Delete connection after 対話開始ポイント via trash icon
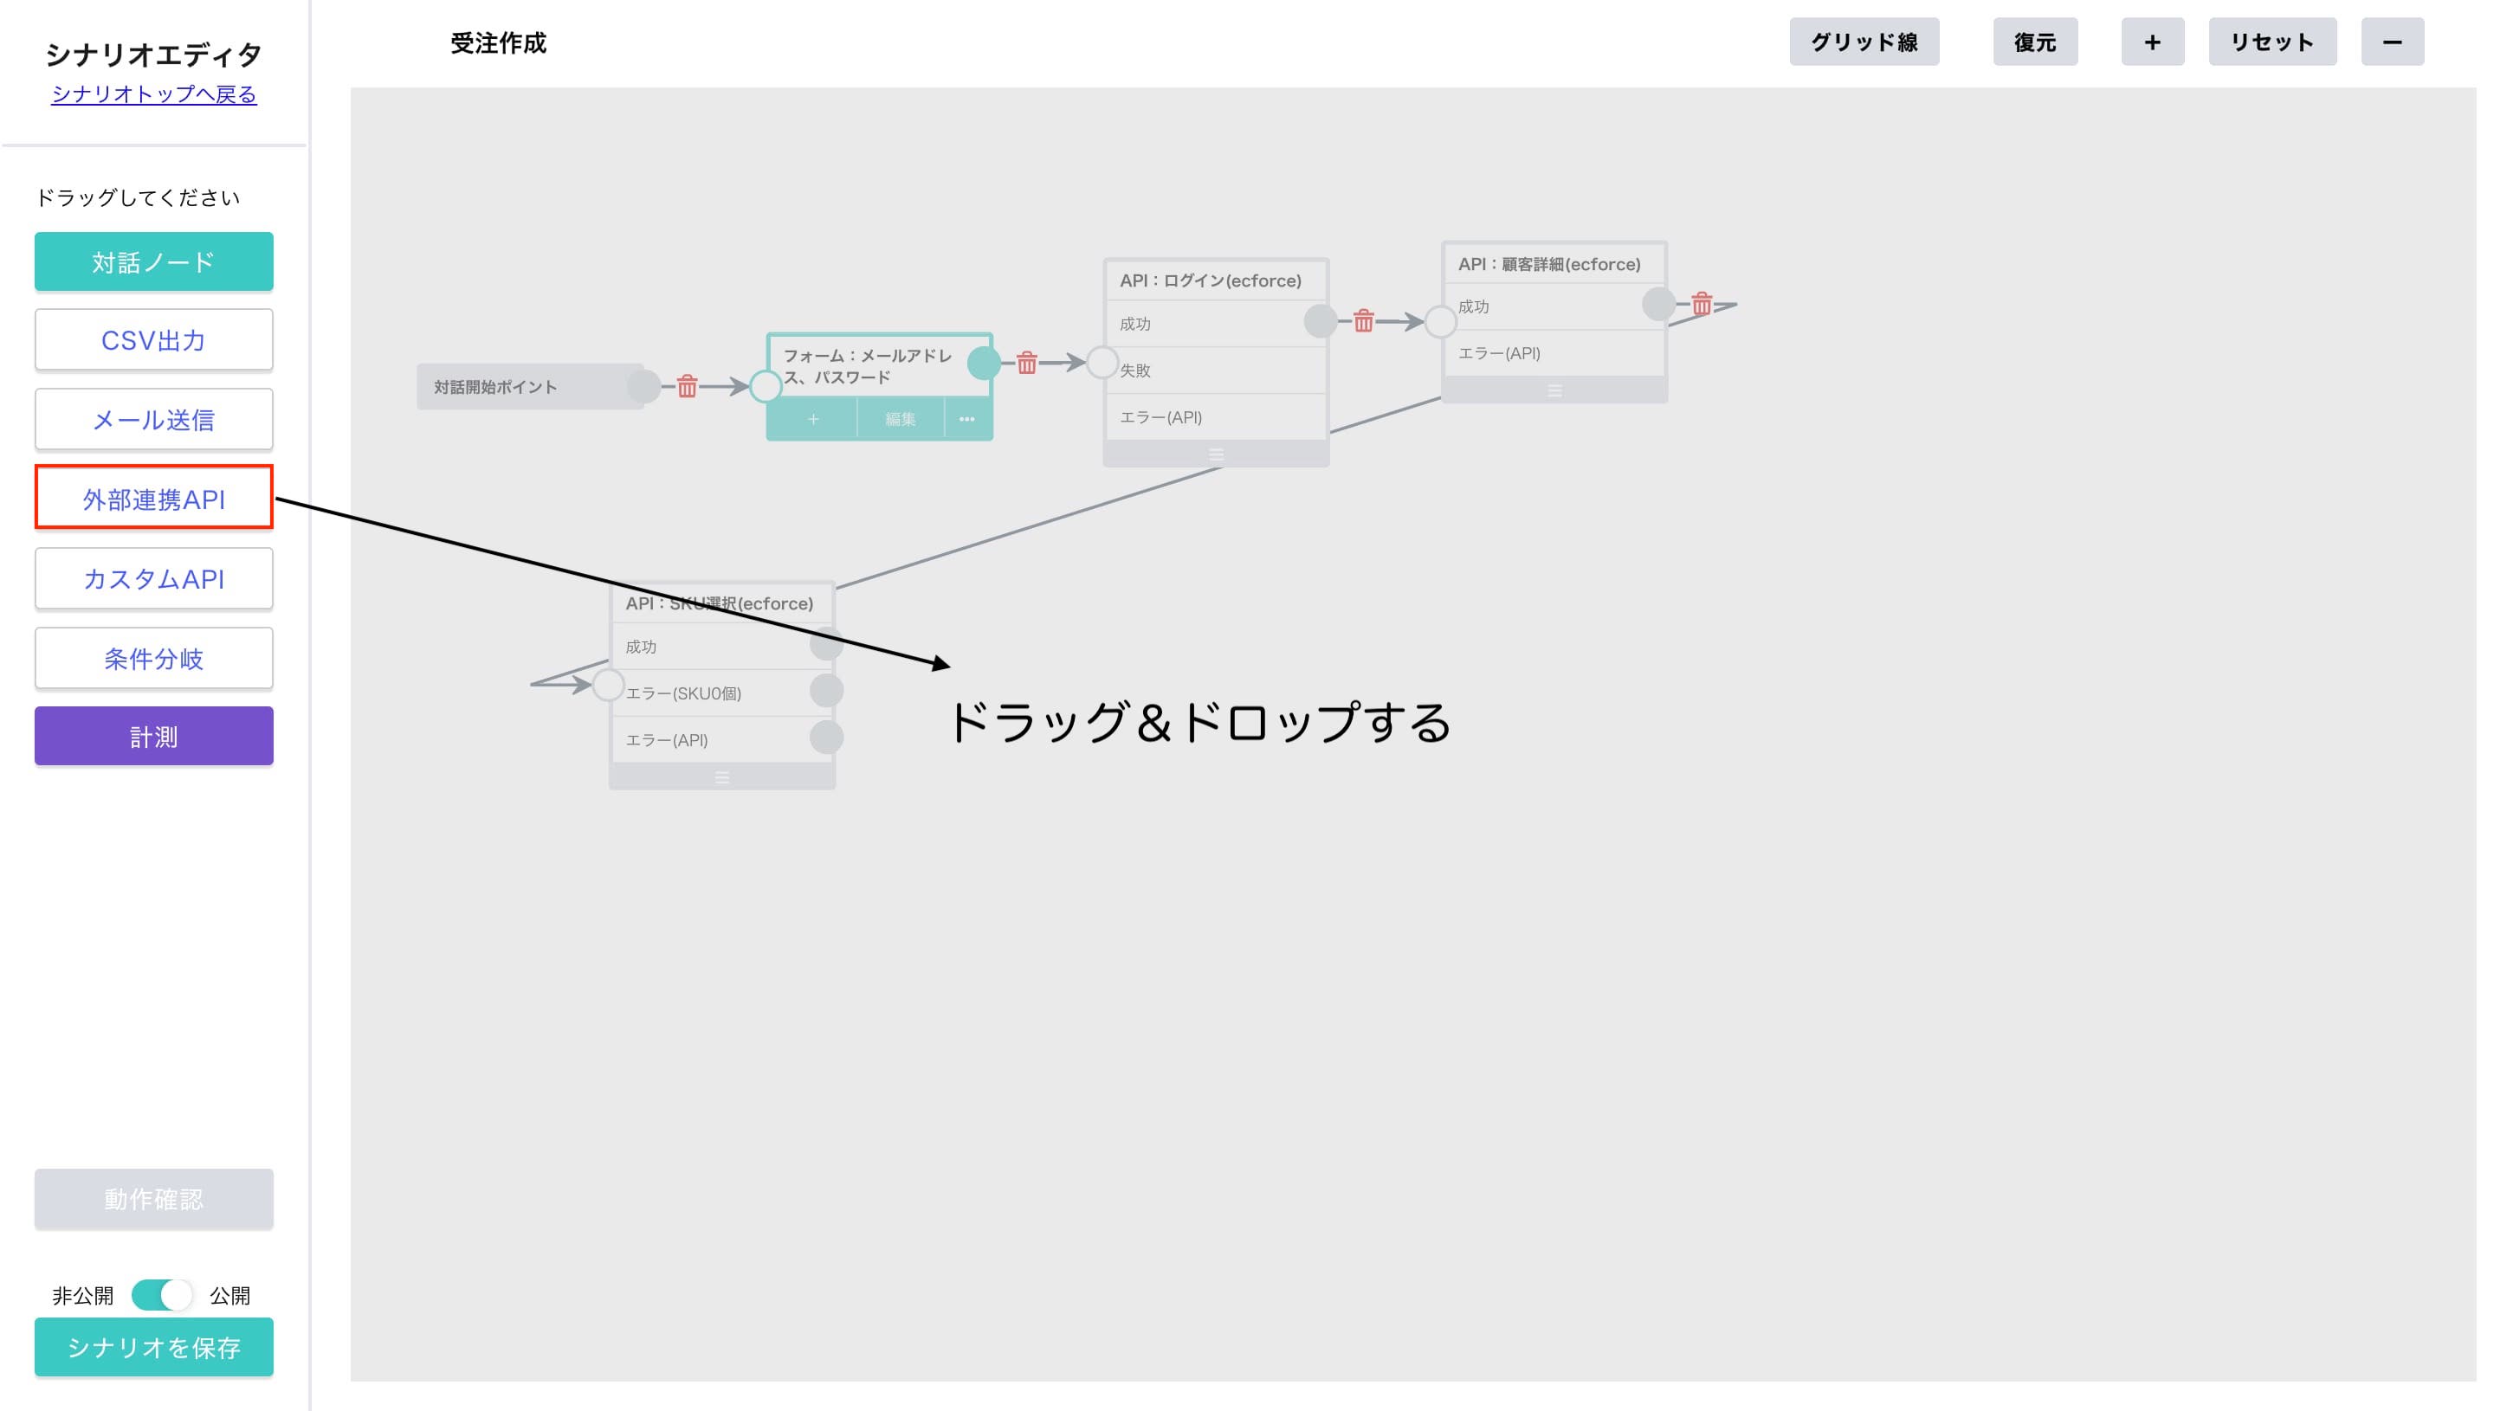The image size is (2494, 1411). (688, 387)
